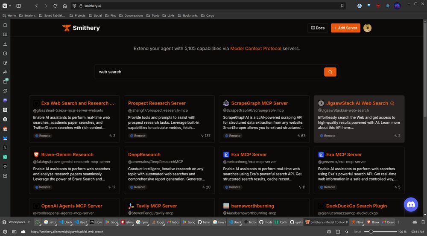The height and width of the screenshot is (236, 427).
Task: Toggle the side panel from top toolbar
Action: click(18, 6)
